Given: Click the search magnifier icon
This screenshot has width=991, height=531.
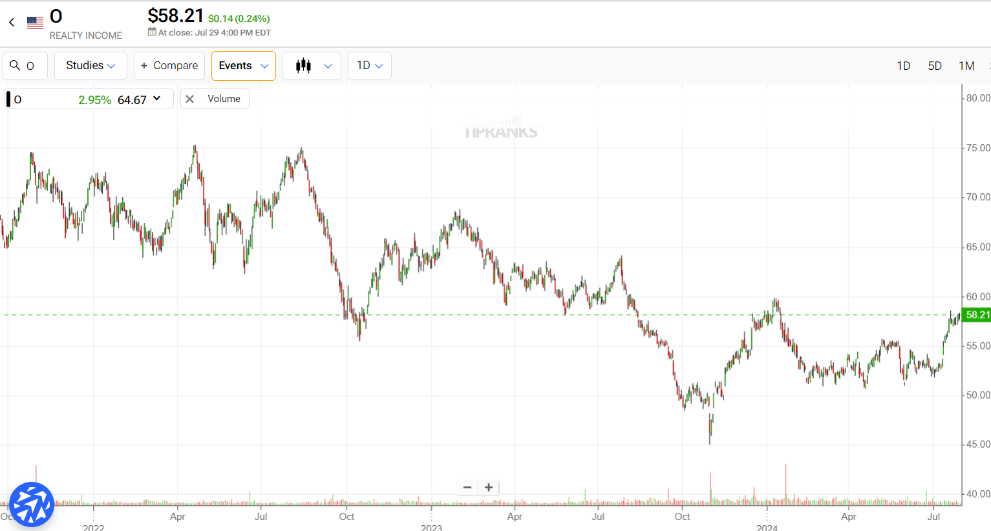Looking at the screenshot, I should click(x=15, y=65).
